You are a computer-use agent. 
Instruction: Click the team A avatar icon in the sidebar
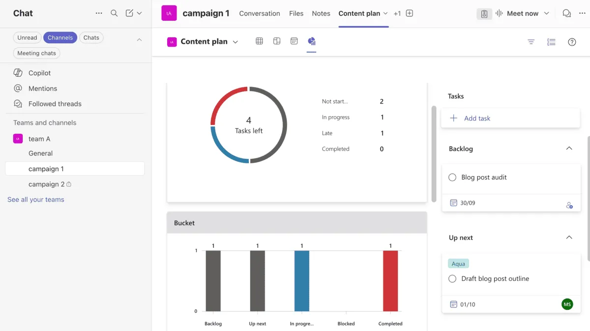click(x=18, y=139)
